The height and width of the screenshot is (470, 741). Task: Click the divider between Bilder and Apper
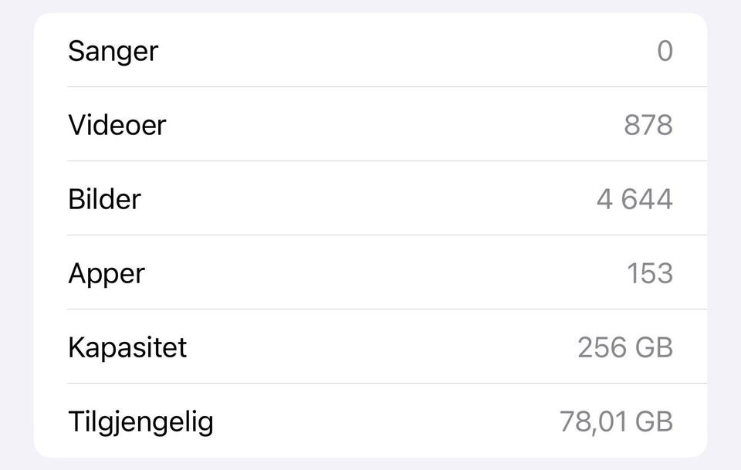(387, 235)
